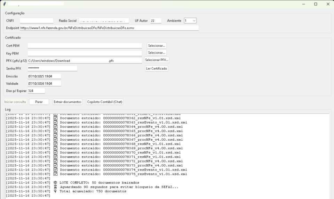
Task: Click checkmark icon on 78375_resEvento log line
Action: pyautogui.click(x=55, y=174)
